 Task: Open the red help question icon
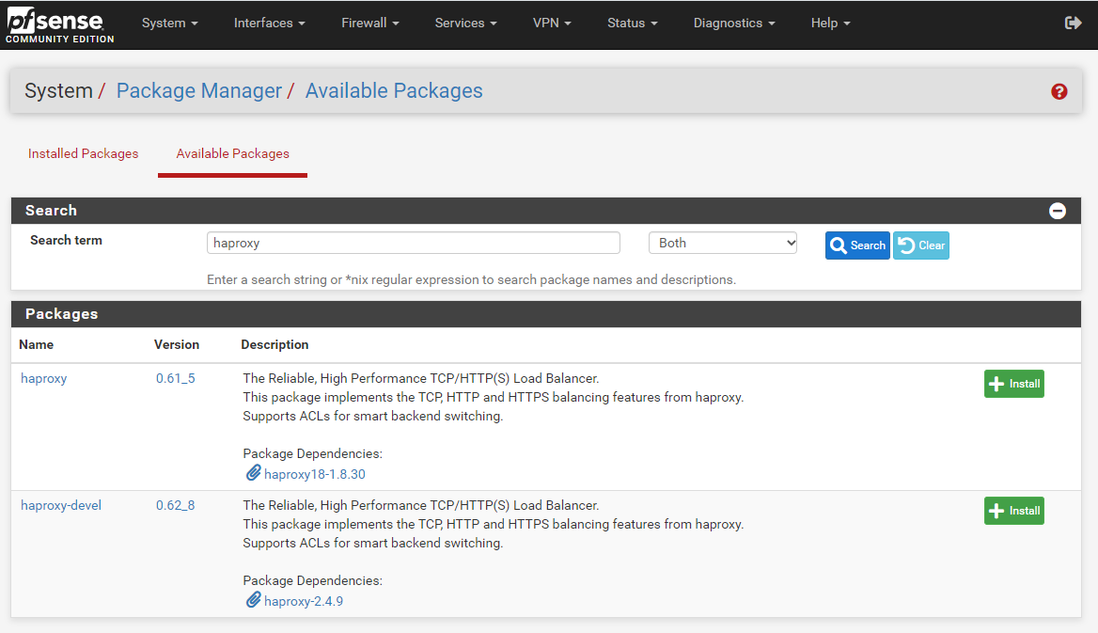click(x=1059, y=91)
